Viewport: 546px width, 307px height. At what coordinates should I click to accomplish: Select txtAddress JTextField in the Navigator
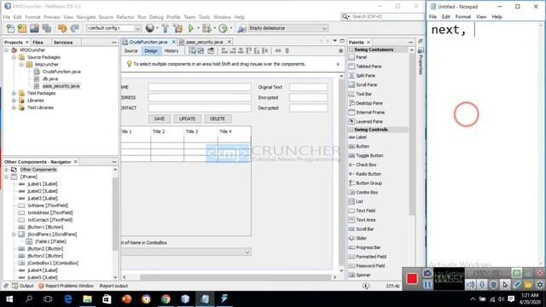click(50, 212)
